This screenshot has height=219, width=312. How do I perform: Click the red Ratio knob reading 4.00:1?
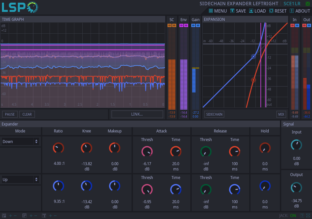click(58, 148)
